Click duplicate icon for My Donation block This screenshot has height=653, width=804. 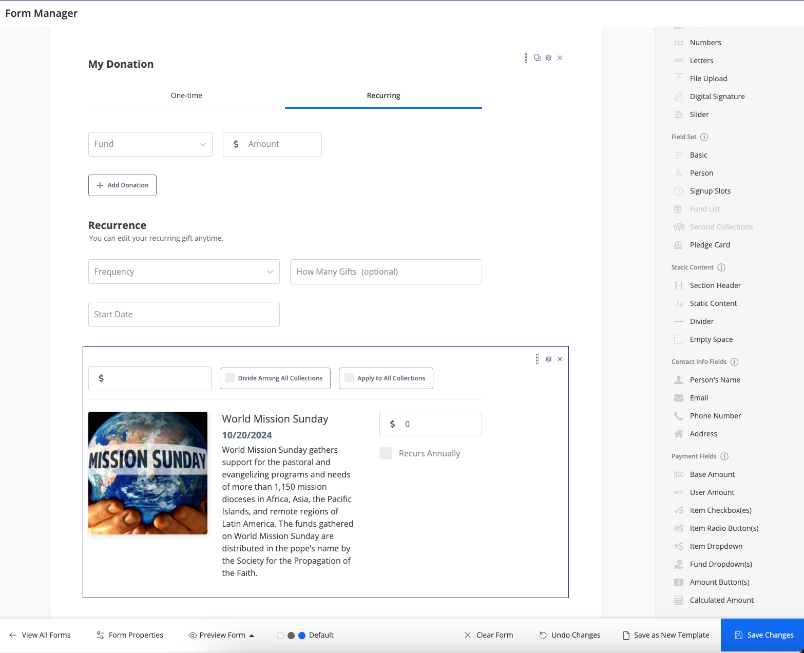pyautogui.click(x=537, y=57)
